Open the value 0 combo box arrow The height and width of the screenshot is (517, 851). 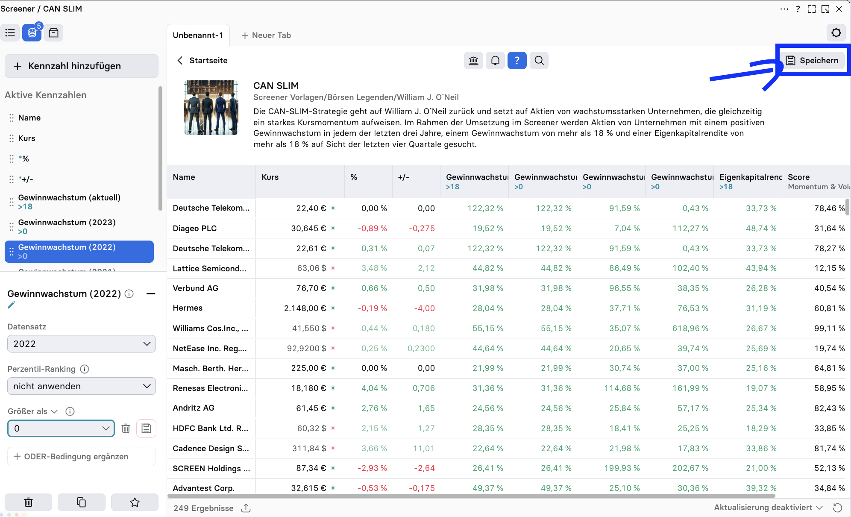(x=106, y=429)
